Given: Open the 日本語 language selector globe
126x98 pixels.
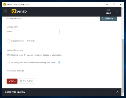Looking at the screenshot, I should (x=109, y=11).
